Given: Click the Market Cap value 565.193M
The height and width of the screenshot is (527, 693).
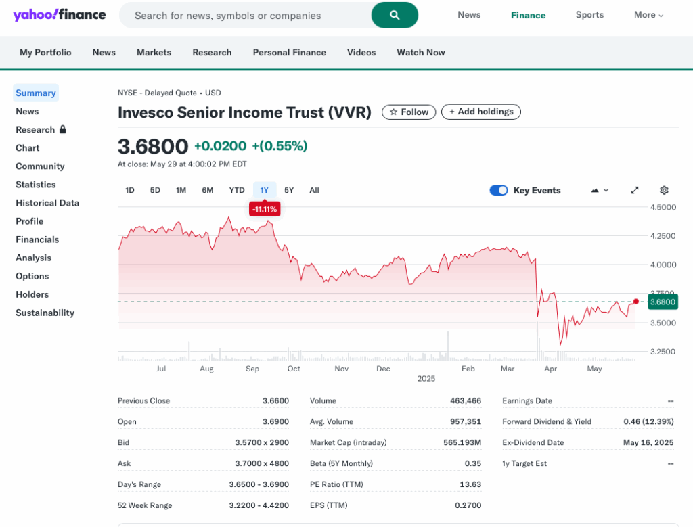Looking at the screenshot, I should point(462,442).
